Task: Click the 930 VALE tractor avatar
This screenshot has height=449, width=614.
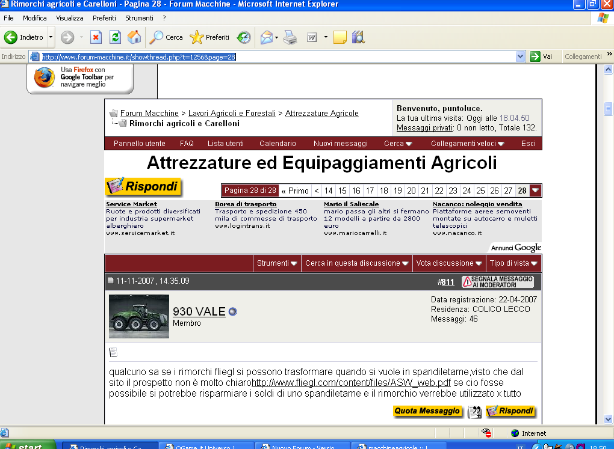Action: (139, 317)
